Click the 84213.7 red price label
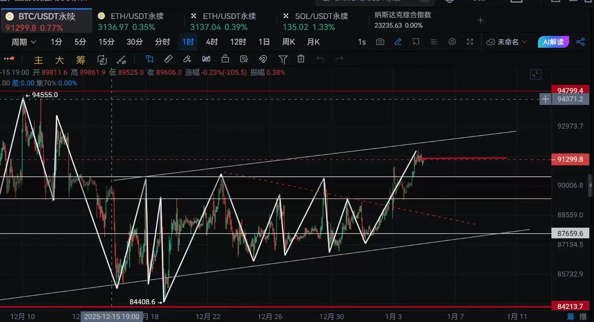 point(570,307)
